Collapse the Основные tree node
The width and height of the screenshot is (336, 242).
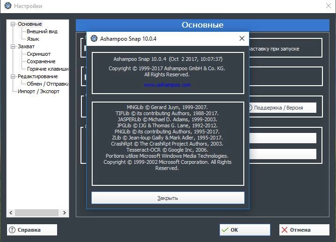coord(13,24)
